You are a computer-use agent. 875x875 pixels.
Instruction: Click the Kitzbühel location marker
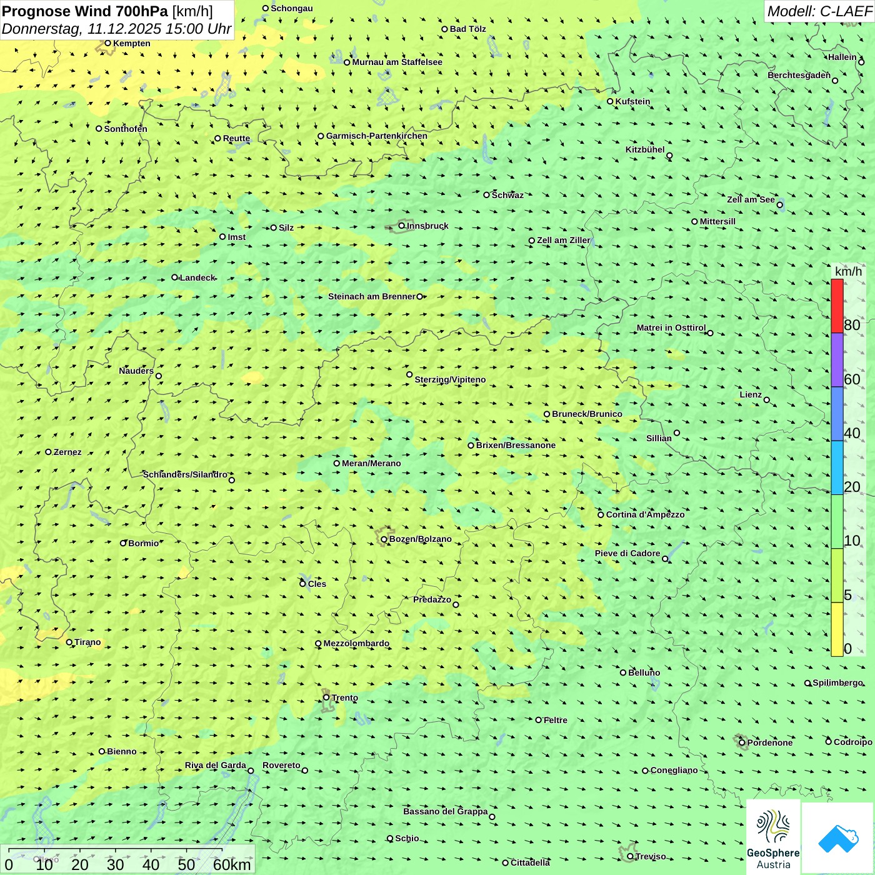point(669,156)
